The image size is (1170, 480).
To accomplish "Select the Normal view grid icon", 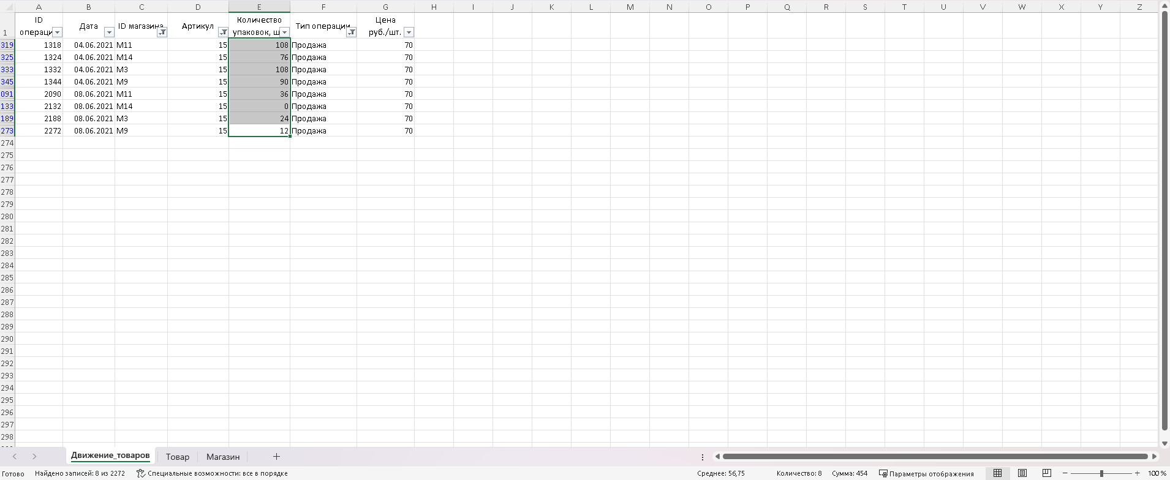I will click(x=998, y=473).
